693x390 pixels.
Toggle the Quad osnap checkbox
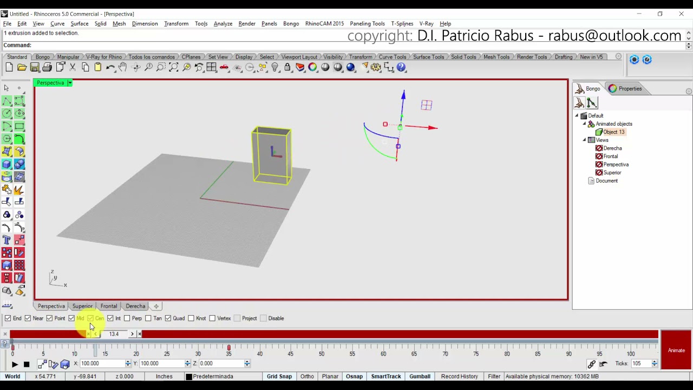(168, 318)
